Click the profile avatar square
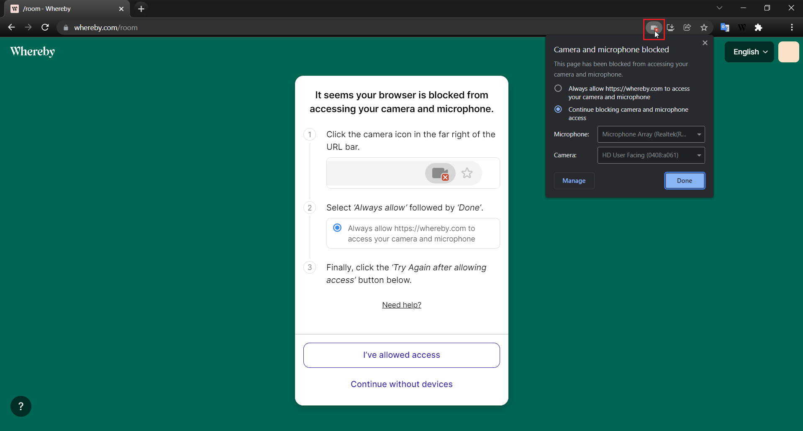 [x=789, y=52]
